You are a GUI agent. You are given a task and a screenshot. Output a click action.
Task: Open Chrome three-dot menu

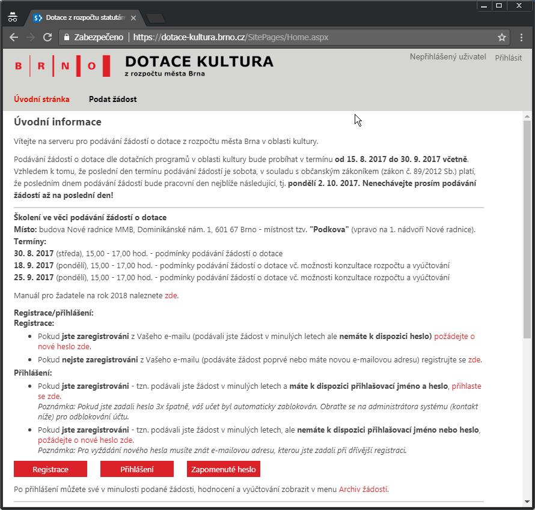(521, 37)
